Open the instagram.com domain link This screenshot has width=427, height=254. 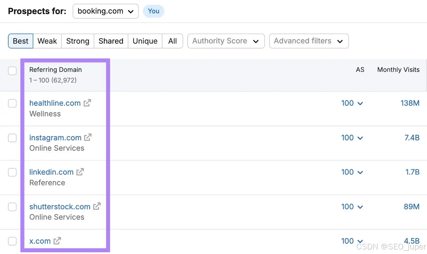(55, 138)
